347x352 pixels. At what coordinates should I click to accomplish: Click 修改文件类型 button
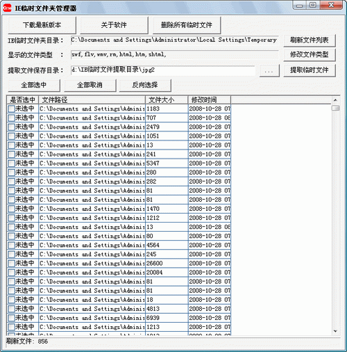310,55
